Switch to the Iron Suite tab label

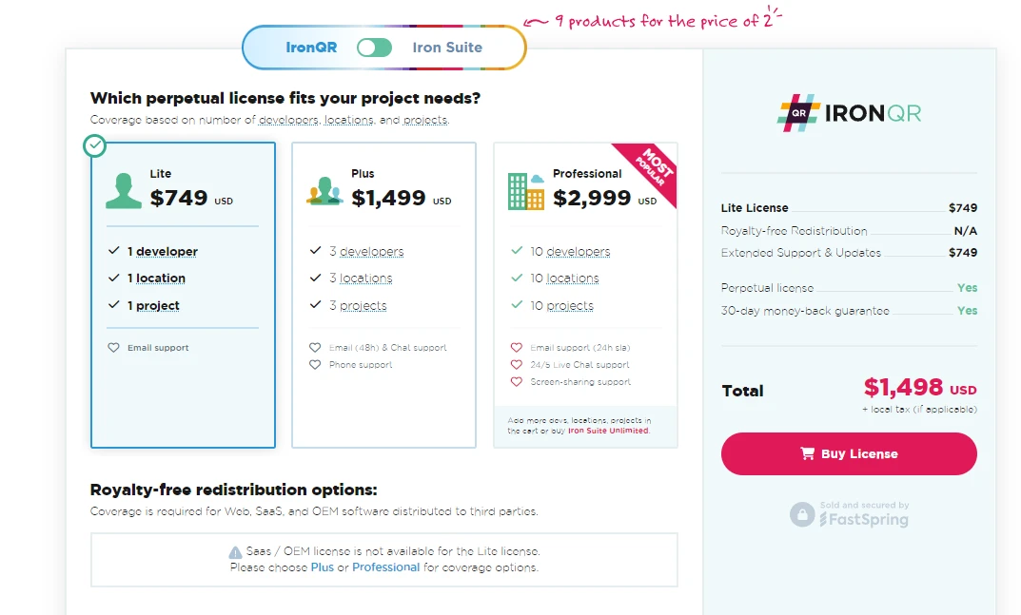447,48
